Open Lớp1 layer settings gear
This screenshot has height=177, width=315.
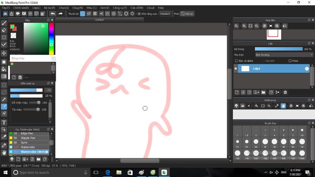307,69
